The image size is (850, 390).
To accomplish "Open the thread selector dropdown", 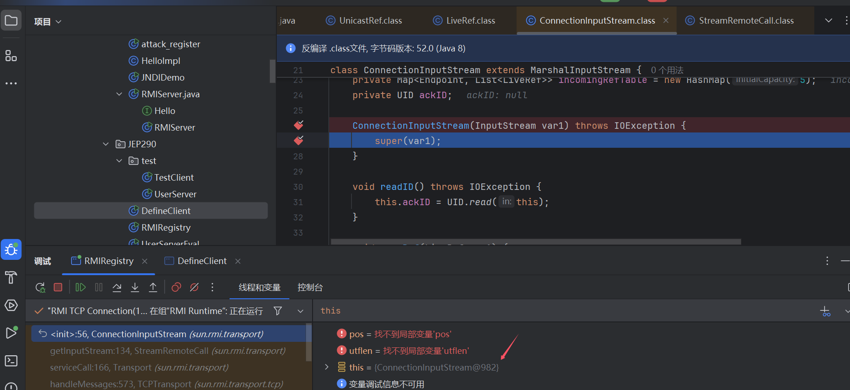I will tap(300, 311).
